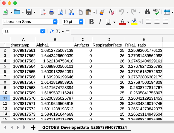This screenshot has width=174, height=133.
Task: Align text left
Action: pyautogui.click(x=148, y=22)
